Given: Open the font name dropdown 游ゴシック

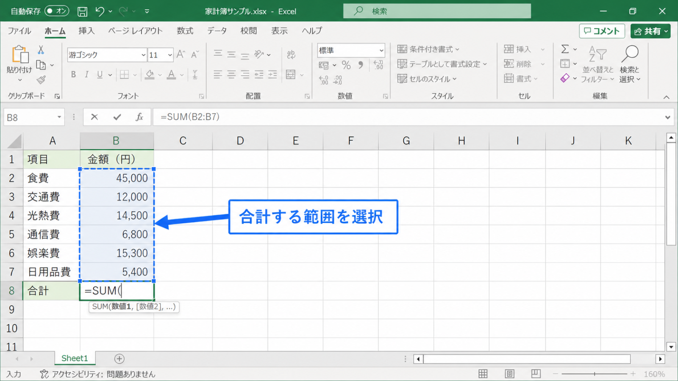Looking at the screenshot, I should [143, 55].
